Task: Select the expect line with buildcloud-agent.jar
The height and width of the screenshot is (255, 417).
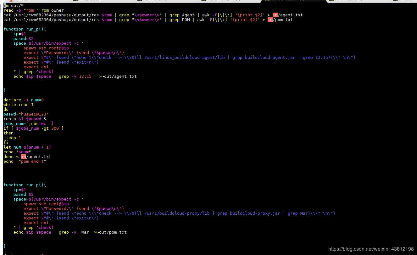Action: pyautogui.click(x=190, y=57)
